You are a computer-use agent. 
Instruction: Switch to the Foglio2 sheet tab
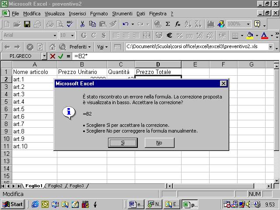(x=55, y=186)
